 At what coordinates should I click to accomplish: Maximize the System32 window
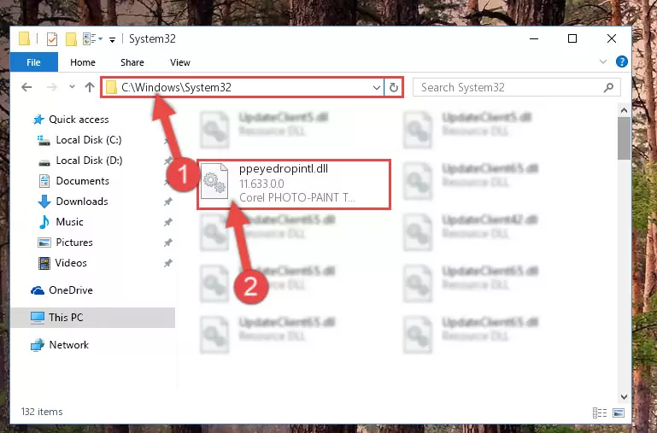572,38
